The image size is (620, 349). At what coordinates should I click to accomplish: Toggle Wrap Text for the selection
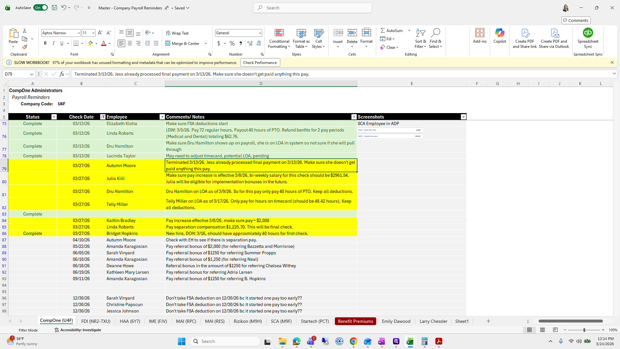coord(177,33)
